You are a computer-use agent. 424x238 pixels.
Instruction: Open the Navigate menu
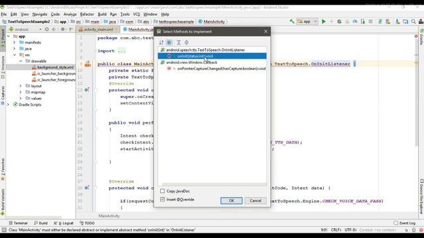[40, 15]
